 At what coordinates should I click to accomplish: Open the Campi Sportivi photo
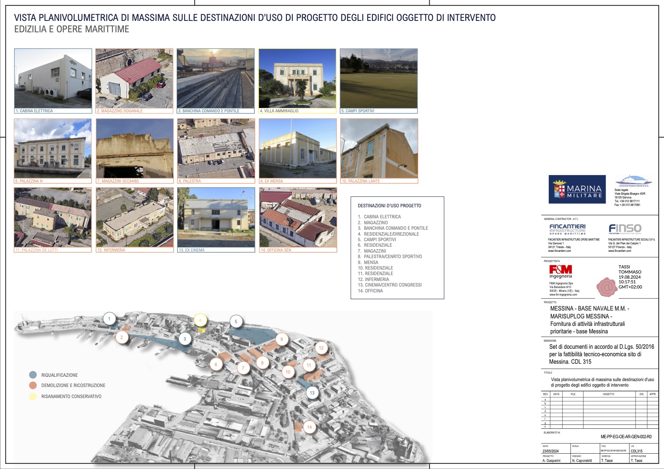(379, 78)
